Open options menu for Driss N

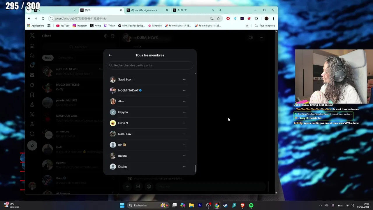click(184, 123)
